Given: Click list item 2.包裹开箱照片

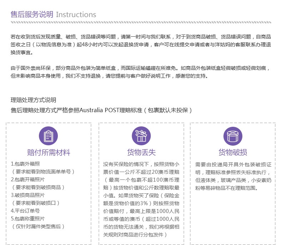Looking at the screenshot, I should (28, 179).
